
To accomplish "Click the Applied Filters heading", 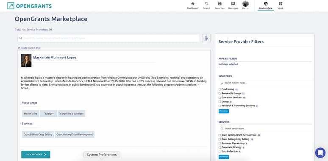I will [228, 59].
